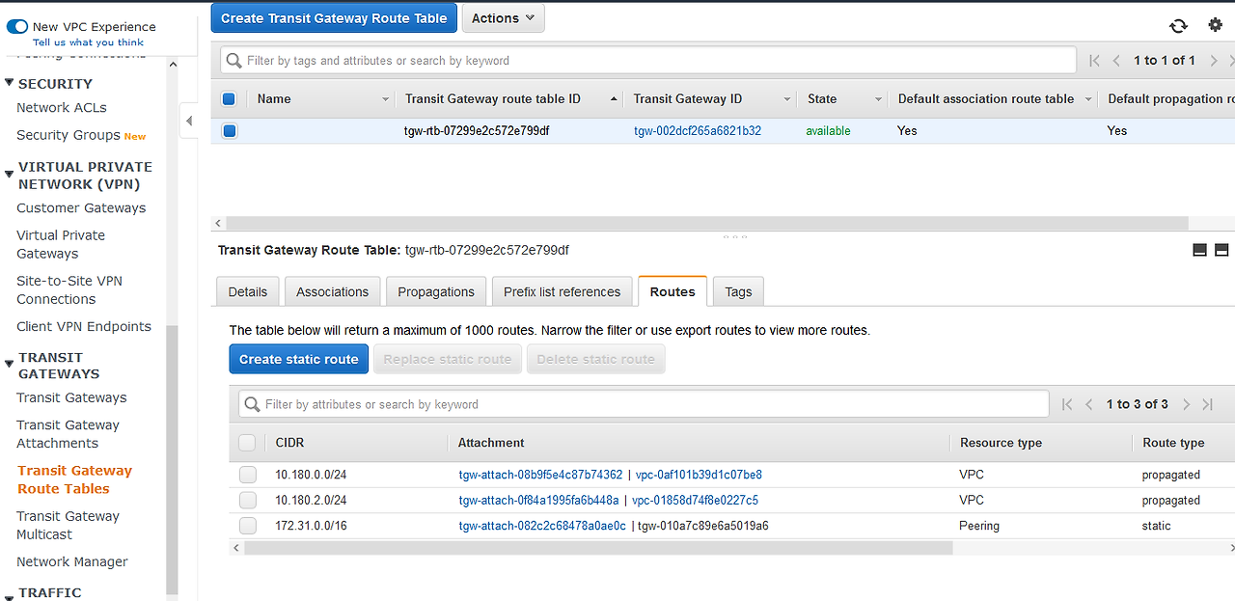Open Network ACLs in sidebar

[x=62, y=108]
